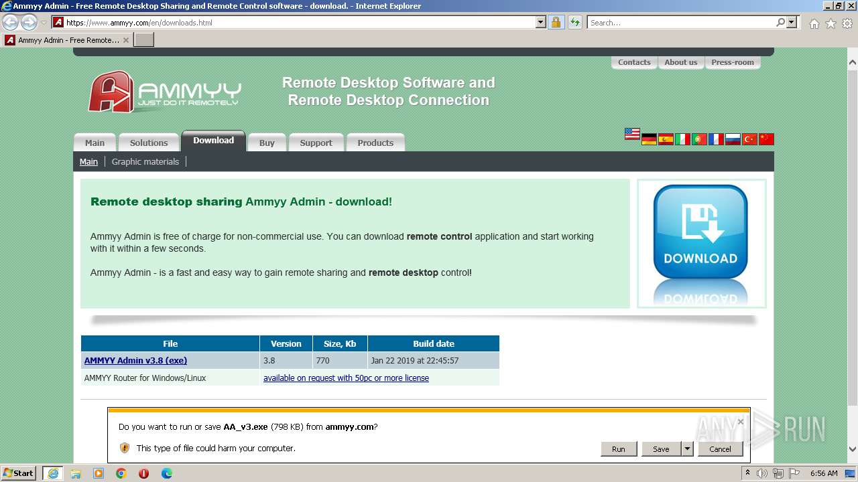Click the Contacts top link
The height and width of the screenshot is (482, 858).
click(634, 62)
